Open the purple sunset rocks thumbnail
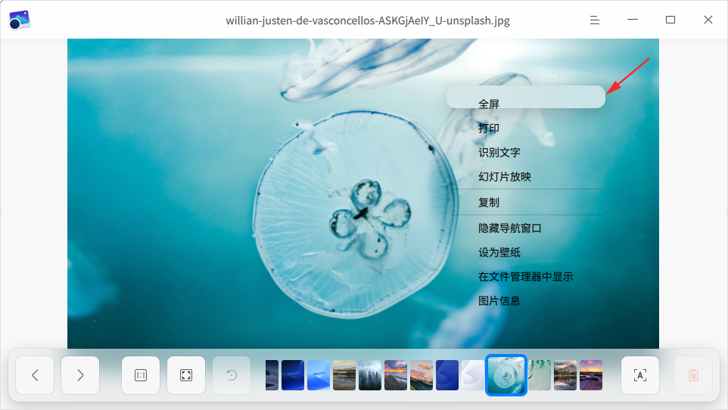728x410 pixels. point(591,375)
